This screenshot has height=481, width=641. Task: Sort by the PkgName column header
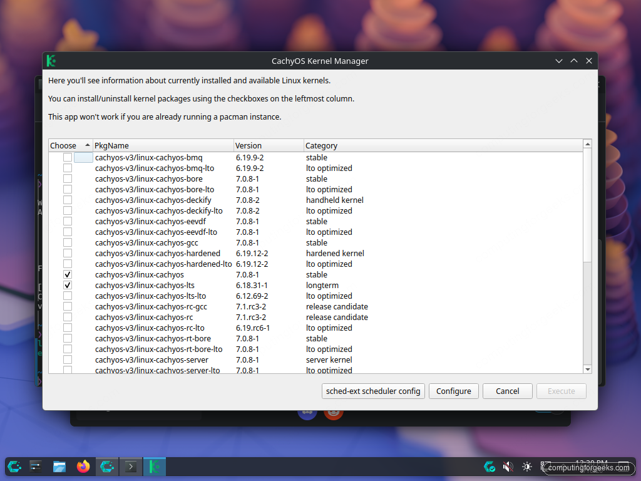(x=163, y=145)
